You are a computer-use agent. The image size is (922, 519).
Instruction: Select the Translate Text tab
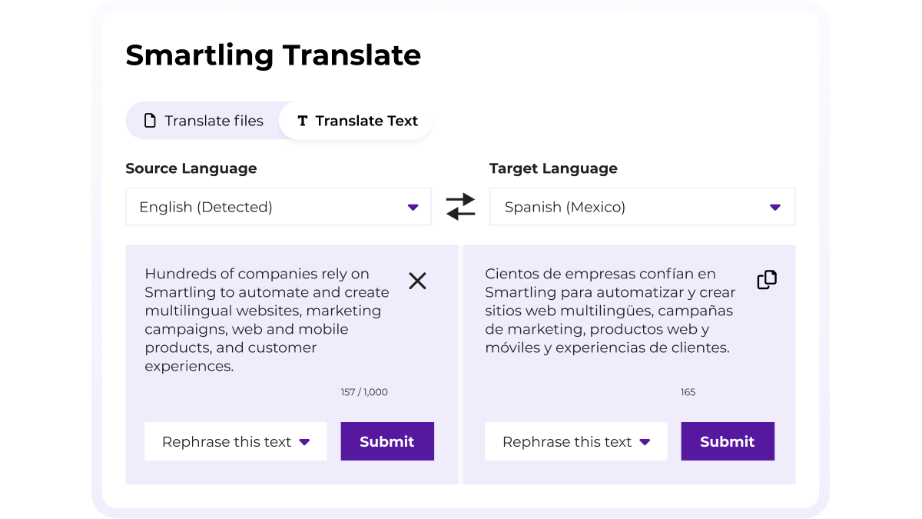(355, 121)
